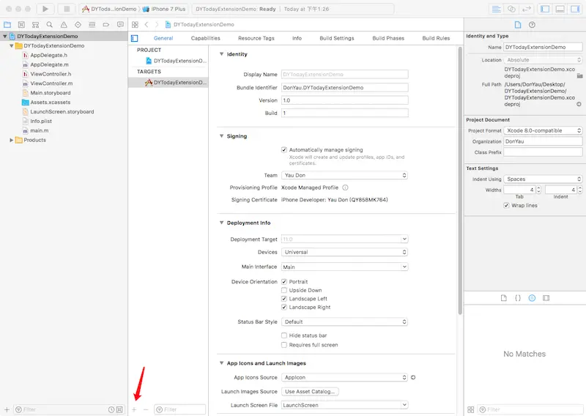Toggle Wrap lines checkbox
The height and width of the screenshot is (416, 586).
506,206
